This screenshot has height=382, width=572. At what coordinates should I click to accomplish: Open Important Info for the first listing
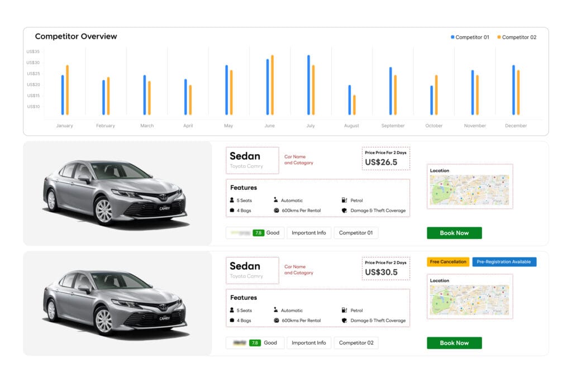[309, 233]
